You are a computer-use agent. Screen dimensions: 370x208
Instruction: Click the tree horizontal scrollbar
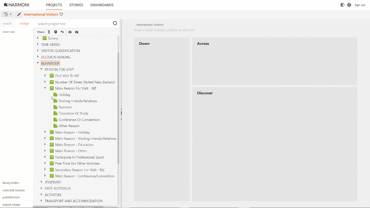68,207
